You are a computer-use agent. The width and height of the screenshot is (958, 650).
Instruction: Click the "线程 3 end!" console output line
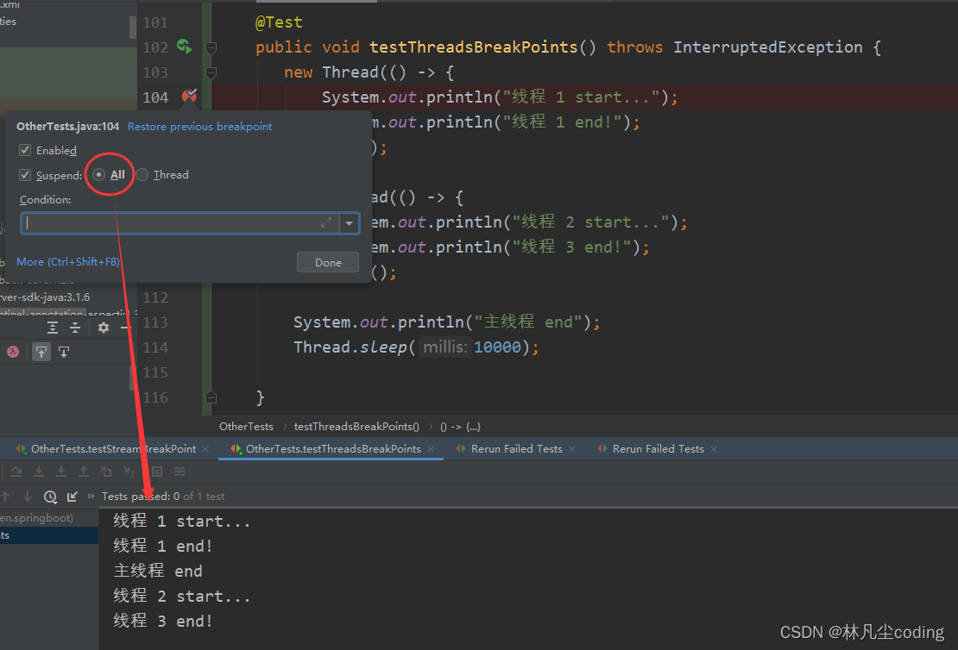pyautogui.click(x=162, y=621)
